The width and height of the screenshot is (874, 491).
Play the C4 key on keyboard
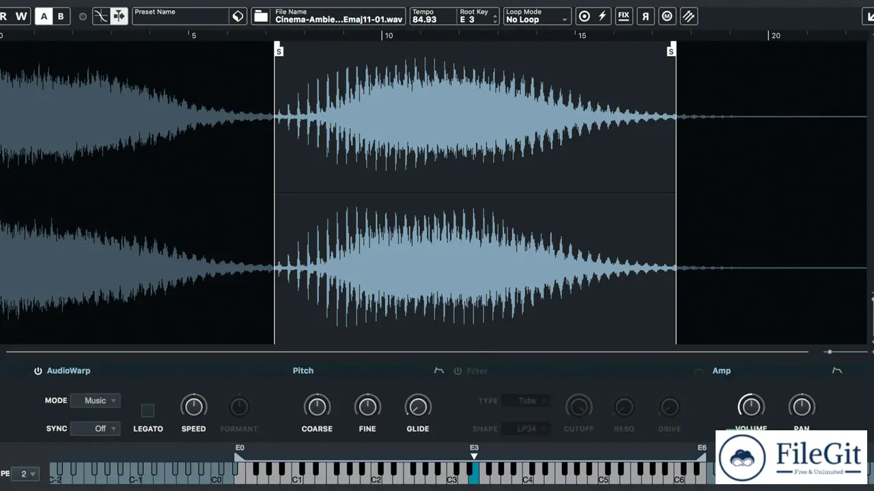[x=528, y=479]
